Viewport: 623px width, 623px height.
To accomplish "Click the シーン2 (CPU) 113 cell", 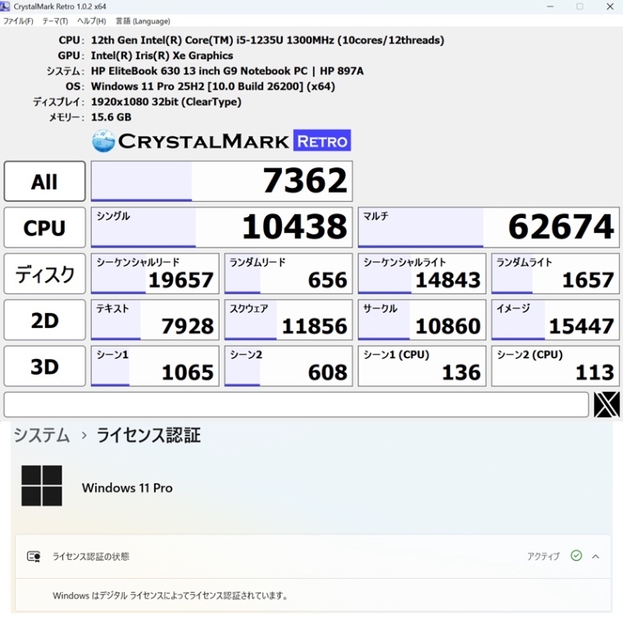I will point(555,366).
